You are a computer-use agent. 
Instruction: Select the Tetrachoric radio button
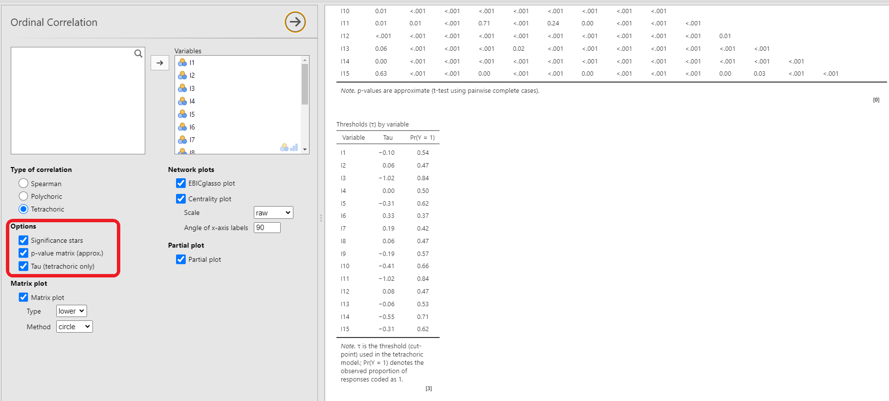tap(23, 209)
